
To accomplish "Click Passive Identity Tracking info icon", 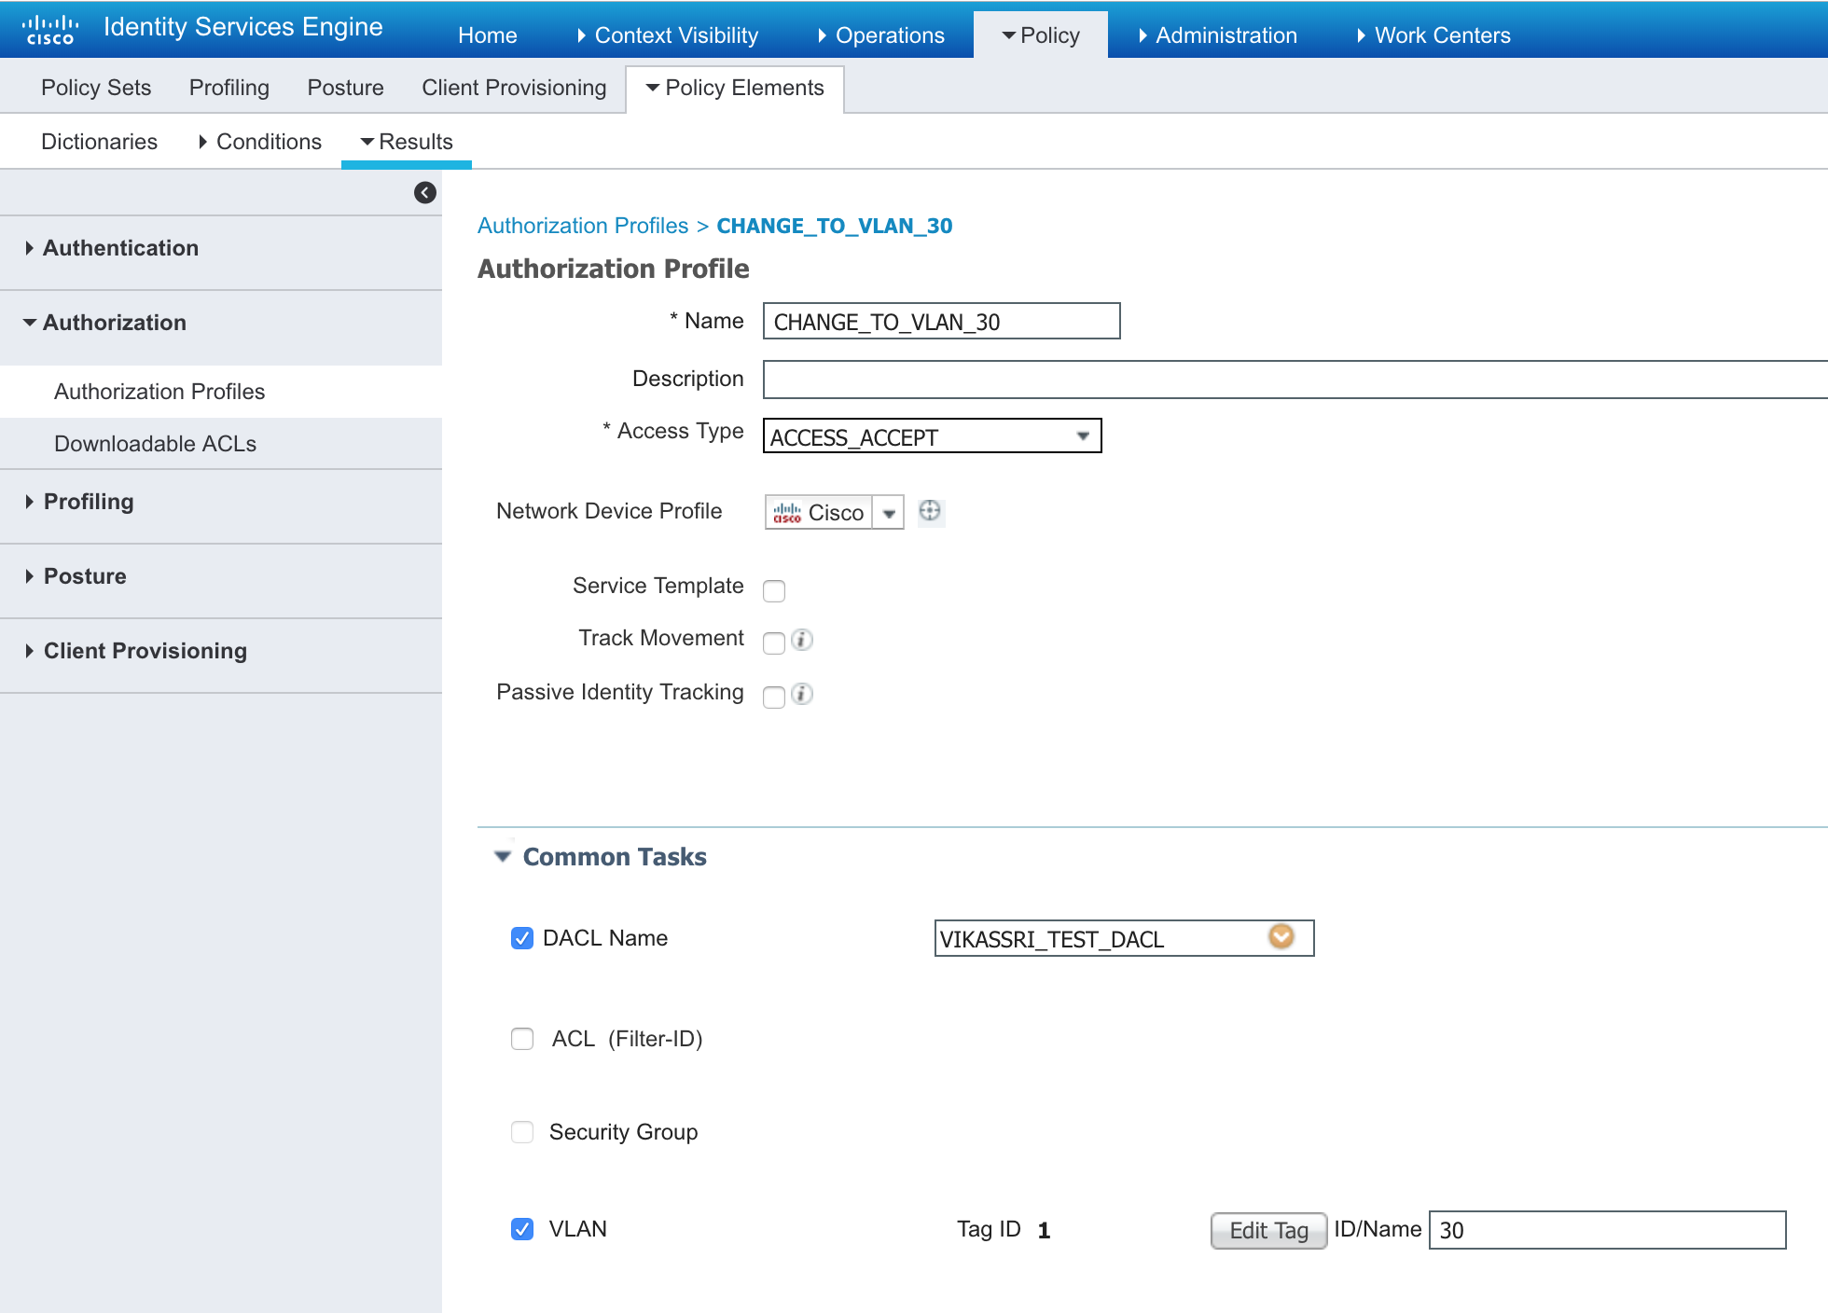I will tap(802, 694).
